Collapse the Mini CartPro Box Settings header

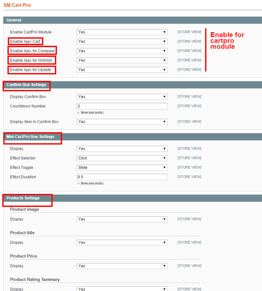point(133,137)
